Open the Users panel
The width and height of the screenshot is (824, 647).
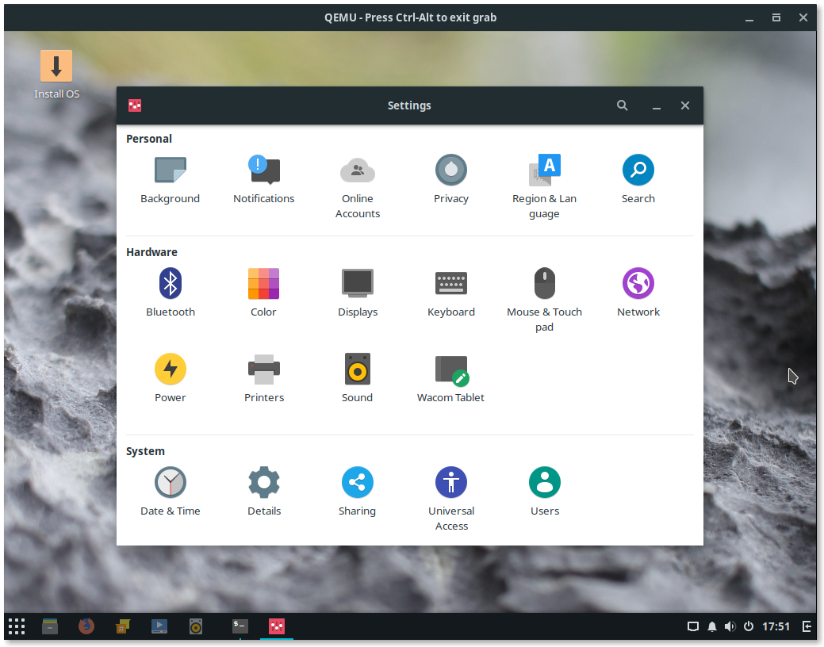pos(544,492)
